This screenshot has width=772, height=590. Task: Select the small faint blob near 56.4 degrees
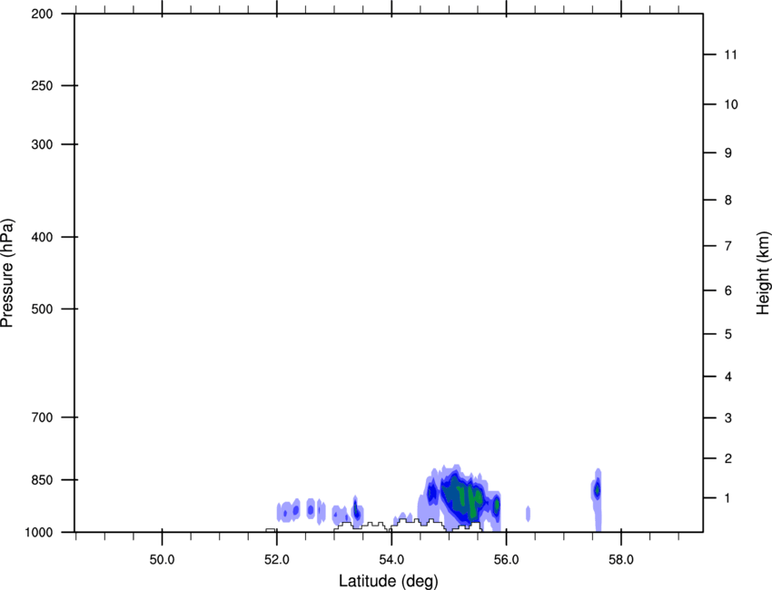pos(528,514)
